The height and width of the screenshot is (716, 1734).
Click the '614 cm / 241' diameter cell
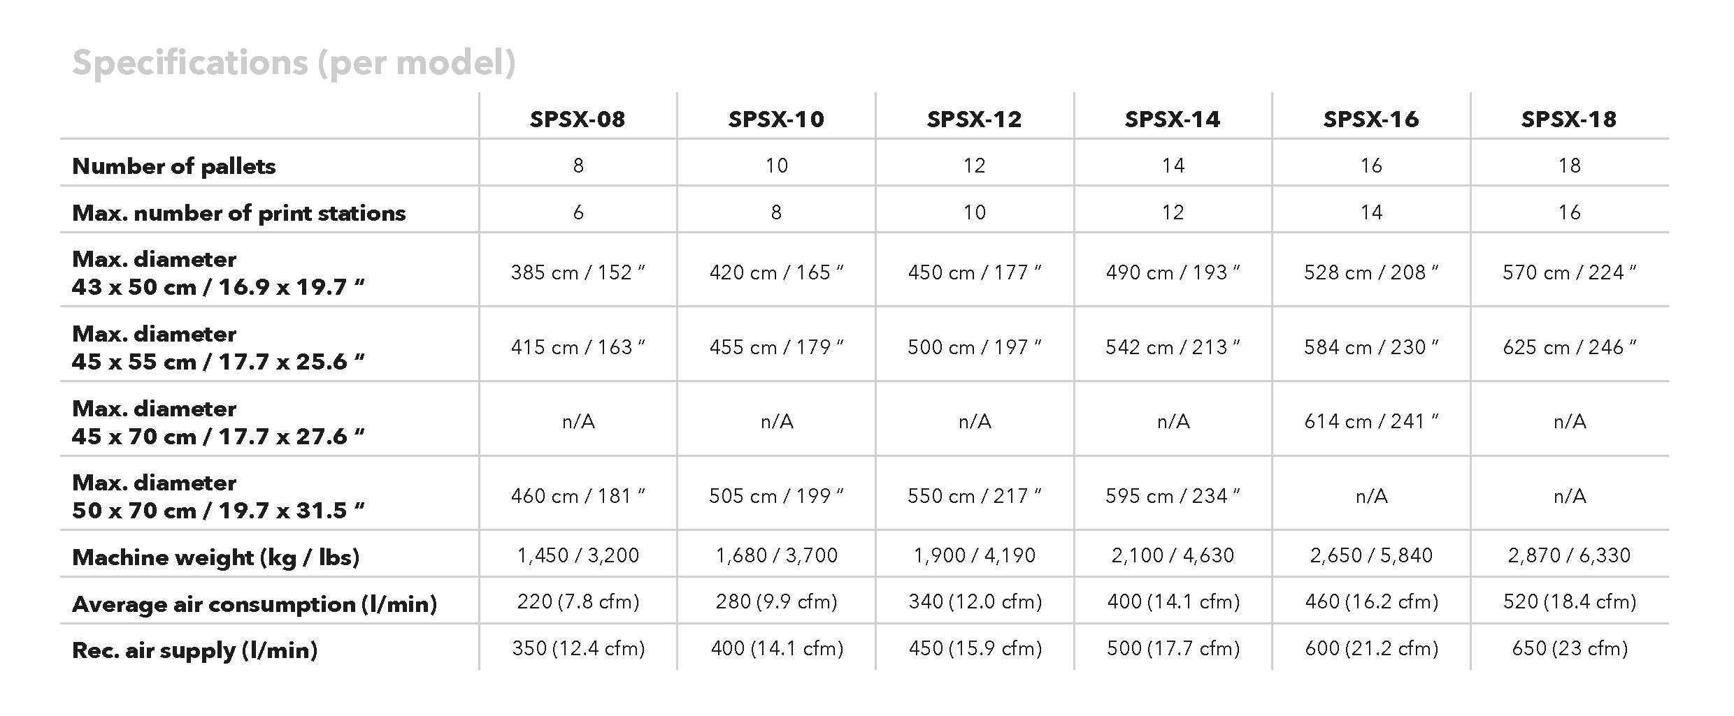1371,421
